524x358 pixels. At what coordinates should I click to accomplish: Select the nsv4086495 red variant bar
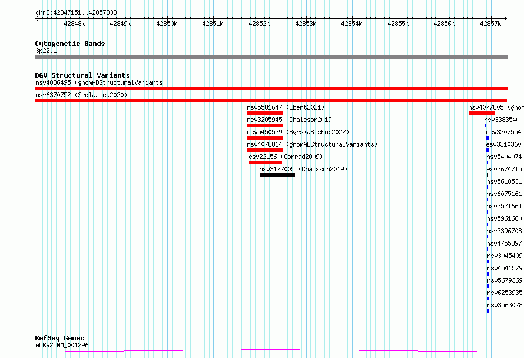[271, 88]
